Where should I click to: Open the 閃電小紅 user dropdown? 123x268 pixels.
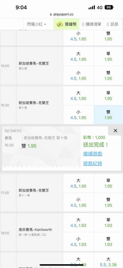tap(36, 24)
